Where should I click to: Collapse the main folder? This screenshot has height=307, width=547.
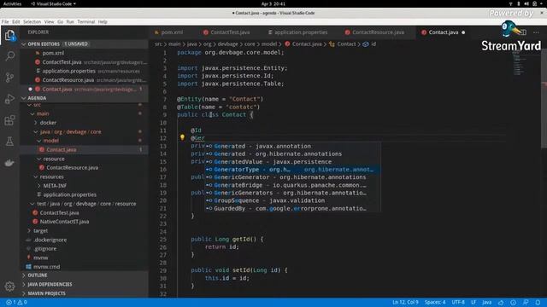point(32,113)
